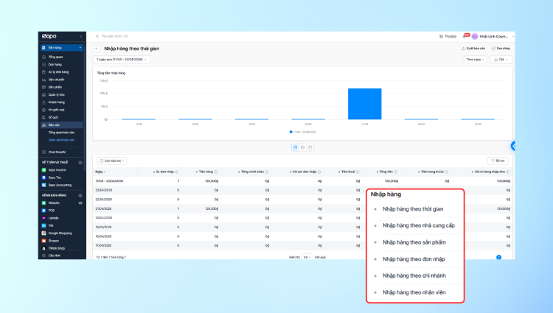Expand the 'Theo ngày' grouping dropdown
553x313 pixels.
474,60
